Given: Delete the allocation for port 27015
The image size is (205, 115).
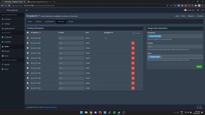Looking at the screenshot, I should [133, 43].
